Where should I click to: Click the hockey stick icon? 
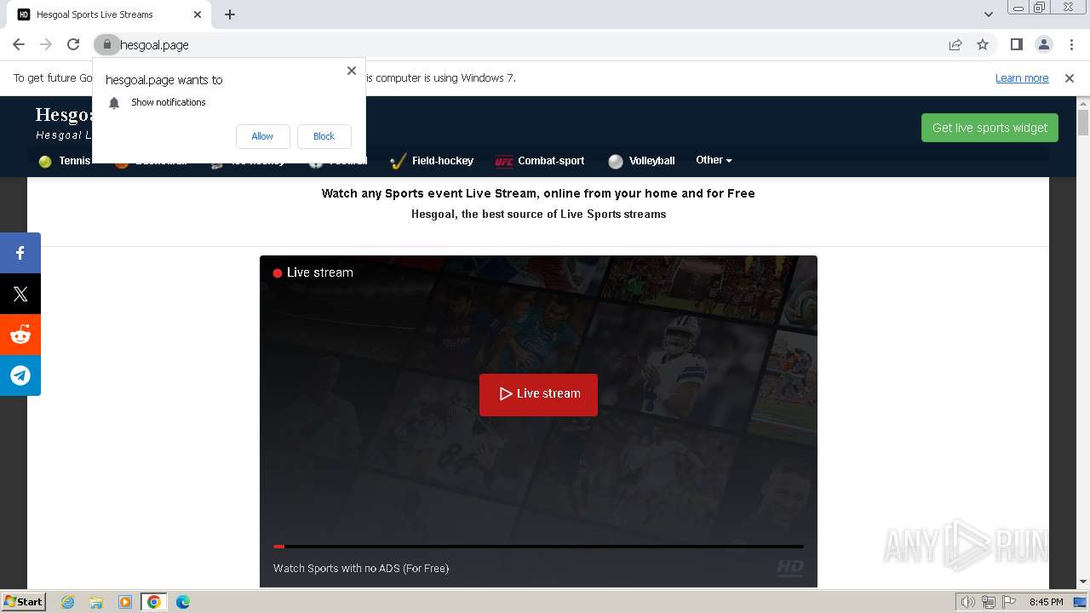click(x=398, y=161)
